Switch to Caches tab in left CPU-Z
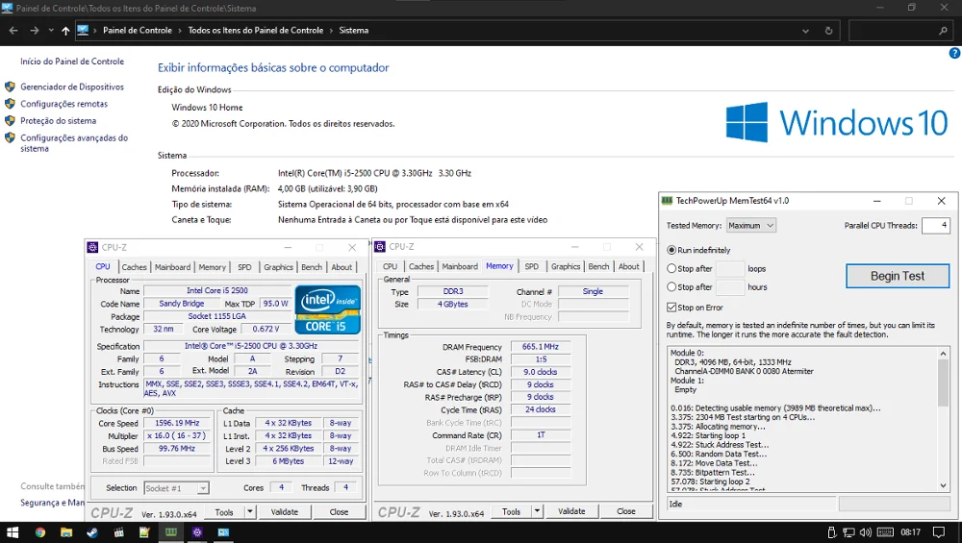This screenshot has height=543, width=962. tap(134, 267)
